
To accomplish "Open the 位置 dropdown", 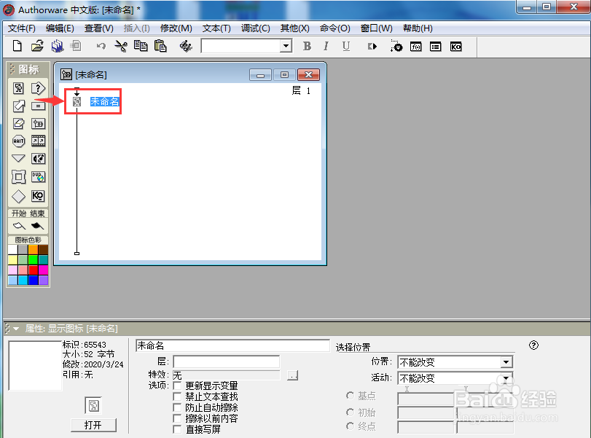I will click(x=506, y=362).
